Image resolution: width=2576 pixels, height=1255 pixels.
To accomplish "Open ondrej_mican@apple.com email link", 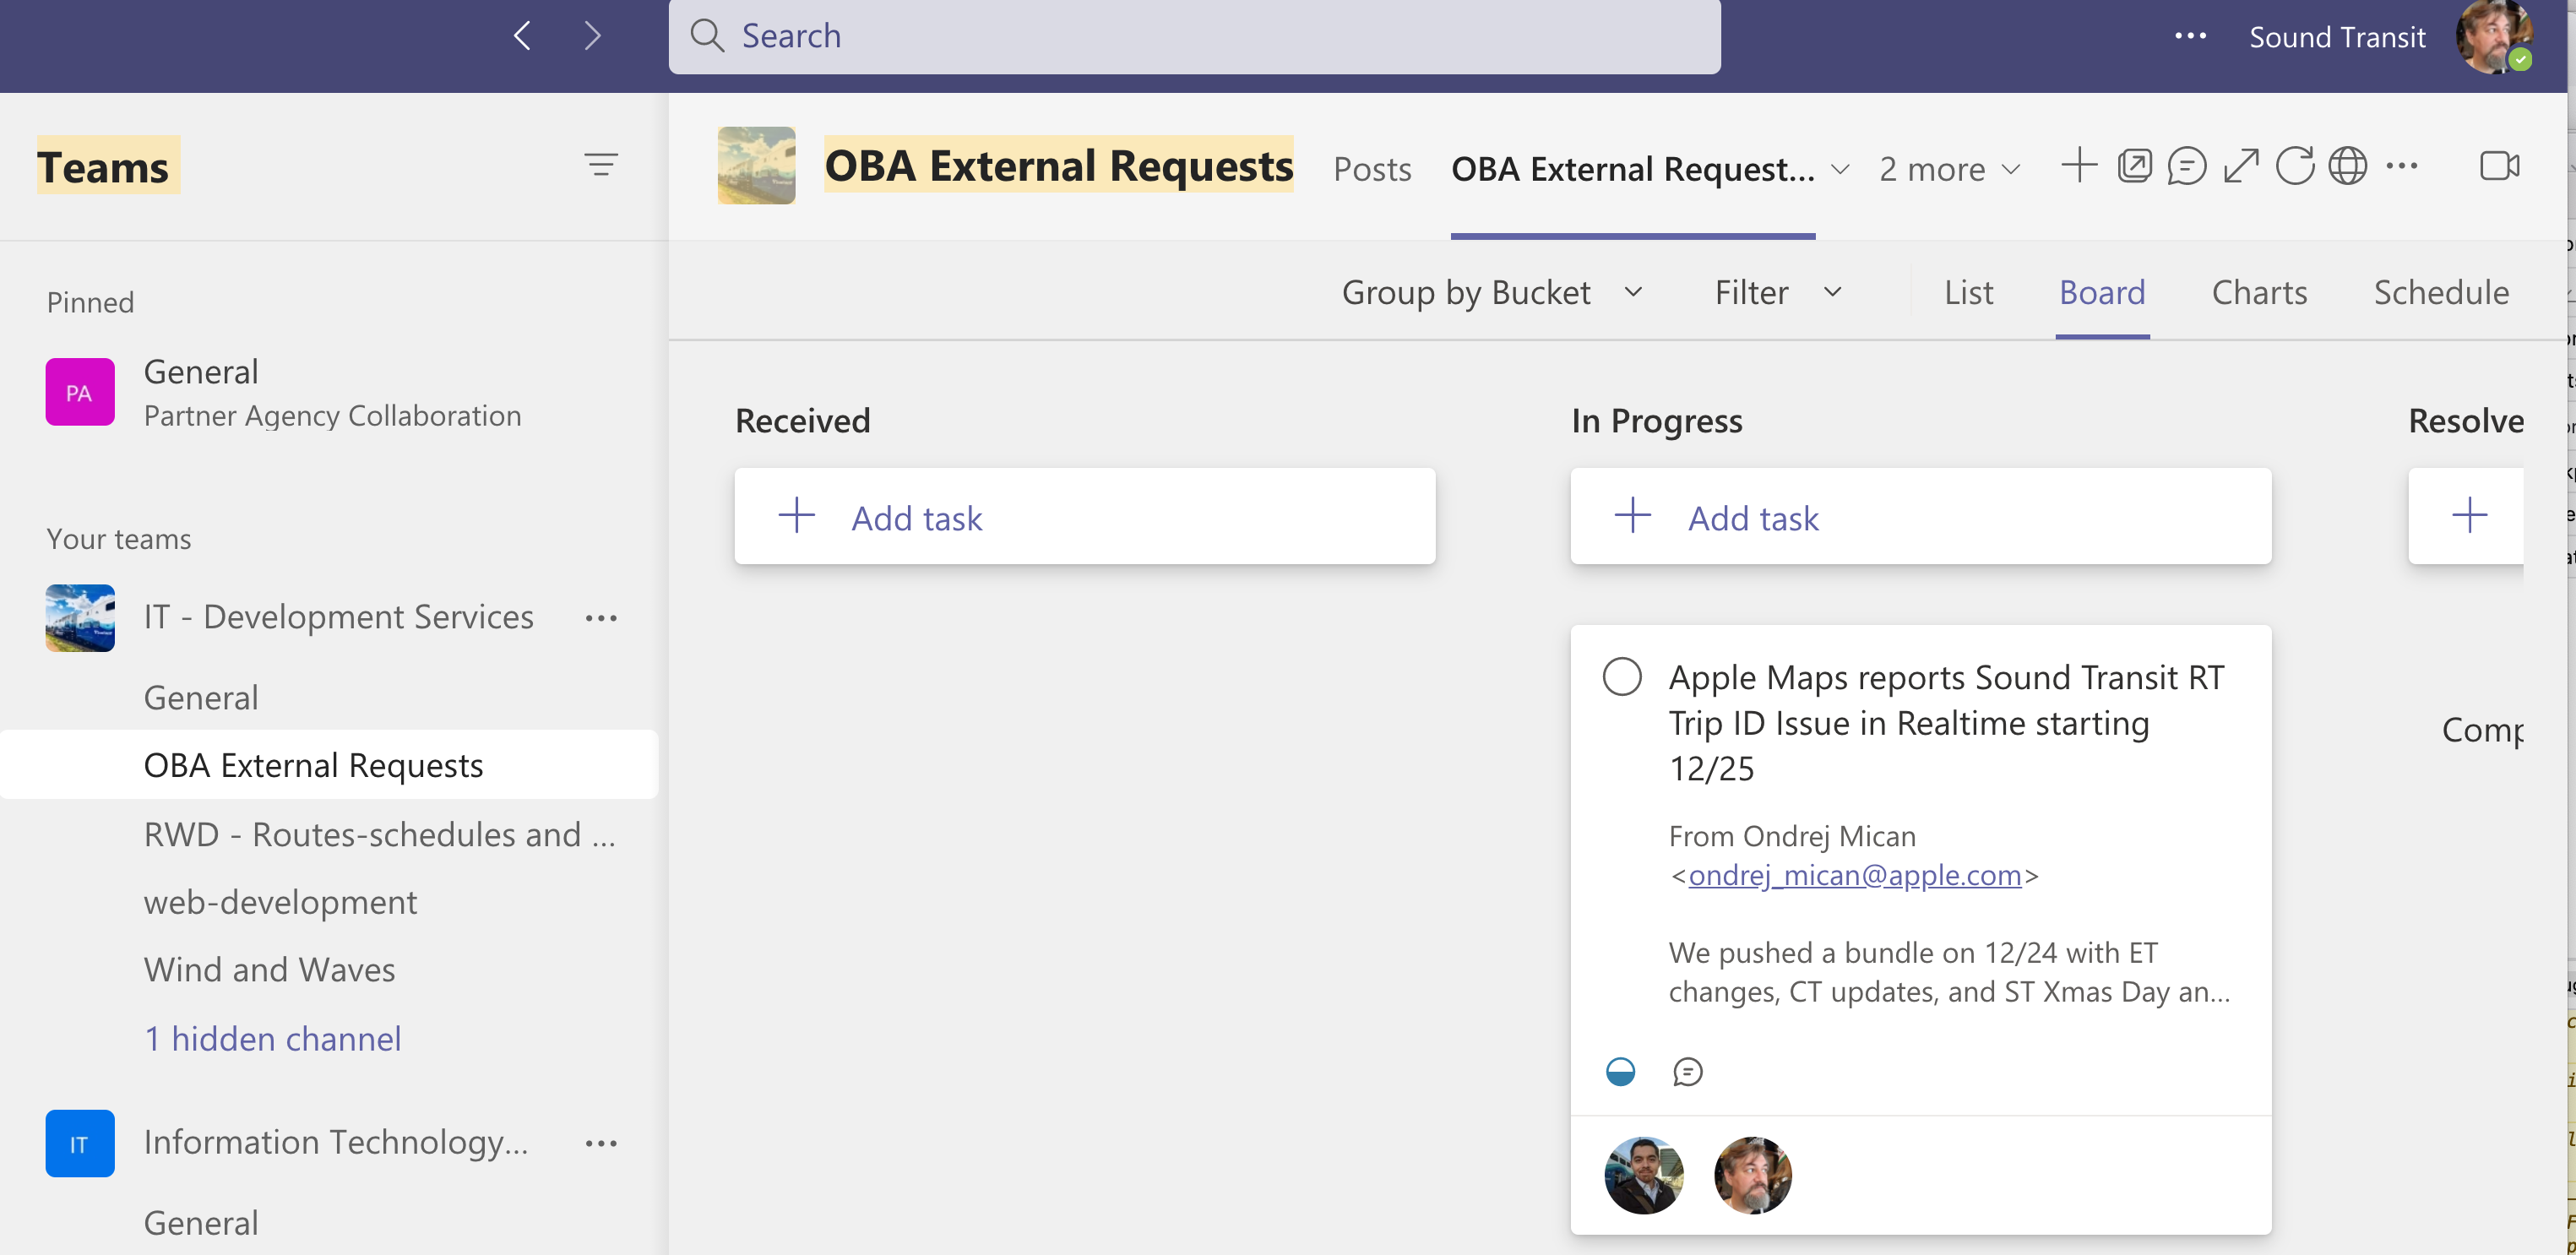I will (x=1854, y=875).
